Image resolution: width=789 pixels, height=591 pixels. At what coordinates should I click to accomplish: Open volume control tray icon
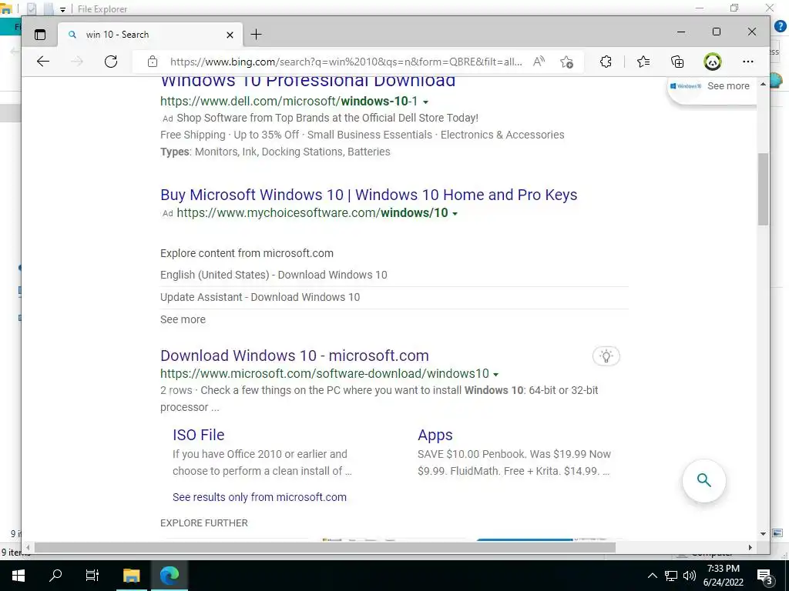tap(690, 576)
